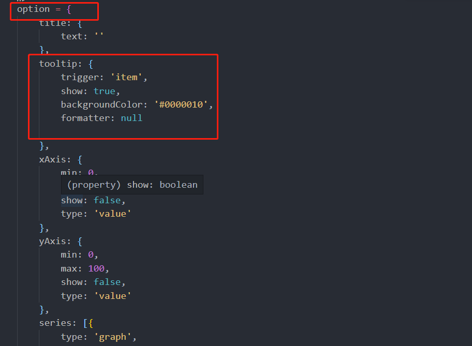This screenshot has width=472, height=346.
Task: Click opening brace after 'xAxis:'
Action: (80, 160)
